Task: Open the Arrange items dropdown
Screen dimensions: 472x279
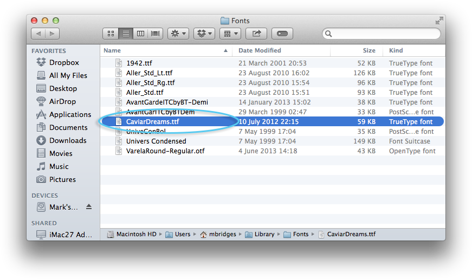Action: coord(230,34)
